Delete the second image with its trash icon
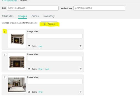Screen dimensions: 140x109 click(81, 69)
